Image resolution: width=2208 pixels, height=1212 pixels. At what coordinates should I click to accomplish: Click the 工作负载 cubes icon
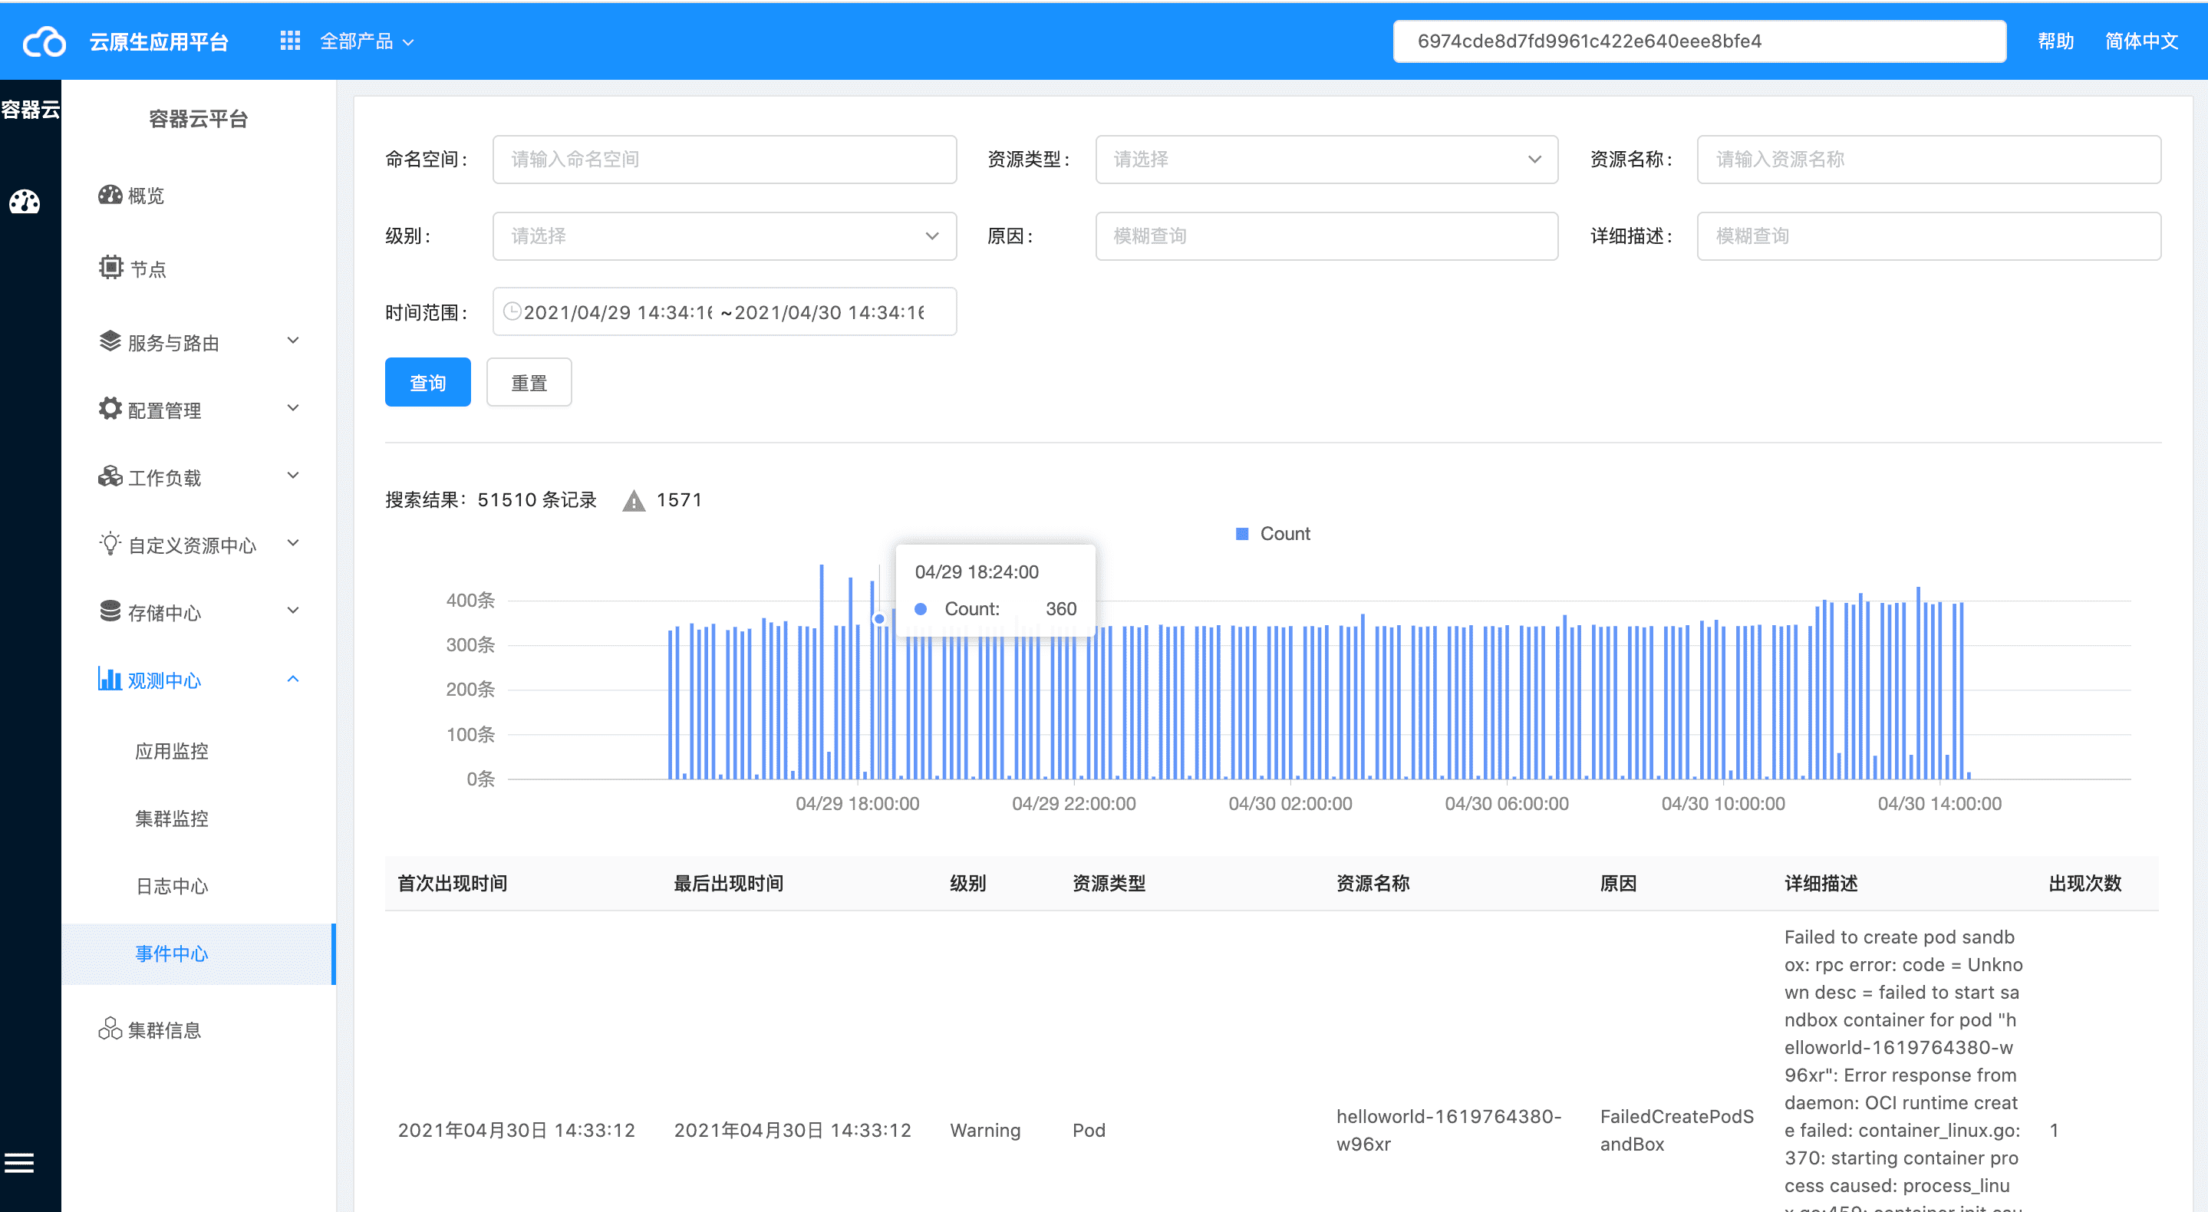coord(110,476)
